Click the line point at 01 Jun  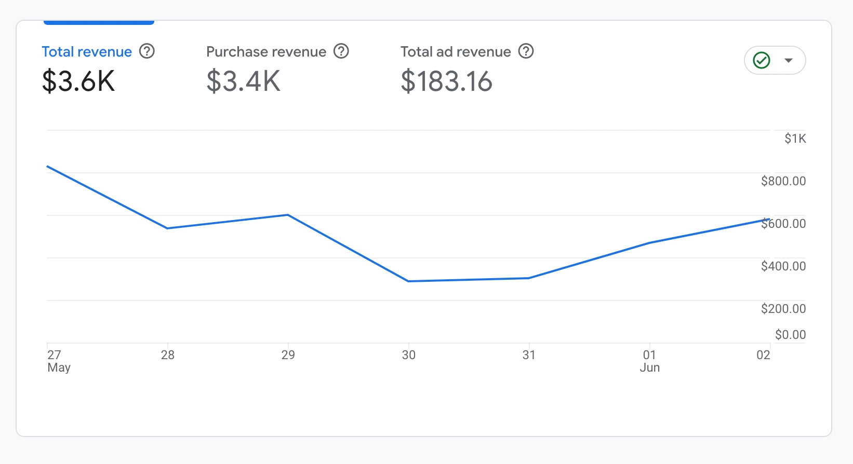[649, 243]
